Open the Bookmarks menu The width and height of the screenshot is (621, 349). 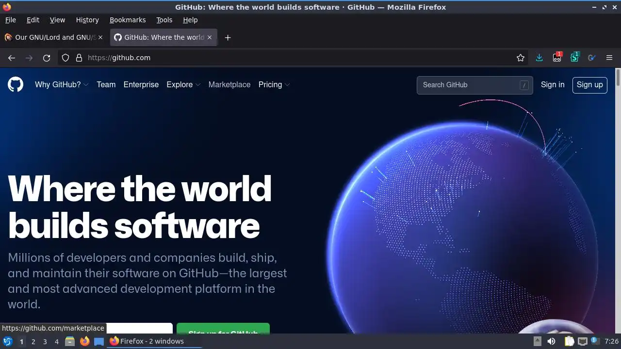pyautogui.click(x=128, y=20)
